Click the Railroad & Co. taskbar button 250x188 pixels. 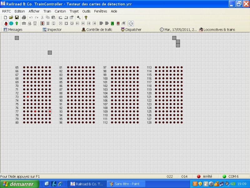87,184
